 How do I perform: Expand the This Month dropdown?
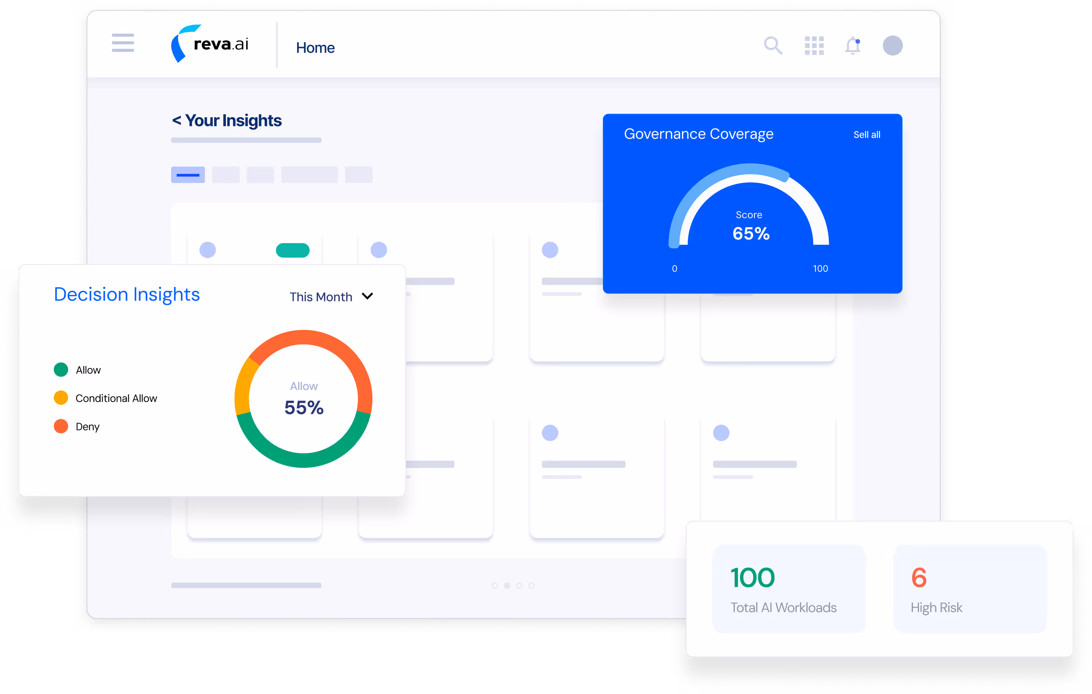tap(321, 297)
